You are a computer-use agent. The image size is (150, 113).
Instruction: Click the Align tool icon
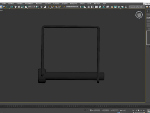click(x=85, y=7)
